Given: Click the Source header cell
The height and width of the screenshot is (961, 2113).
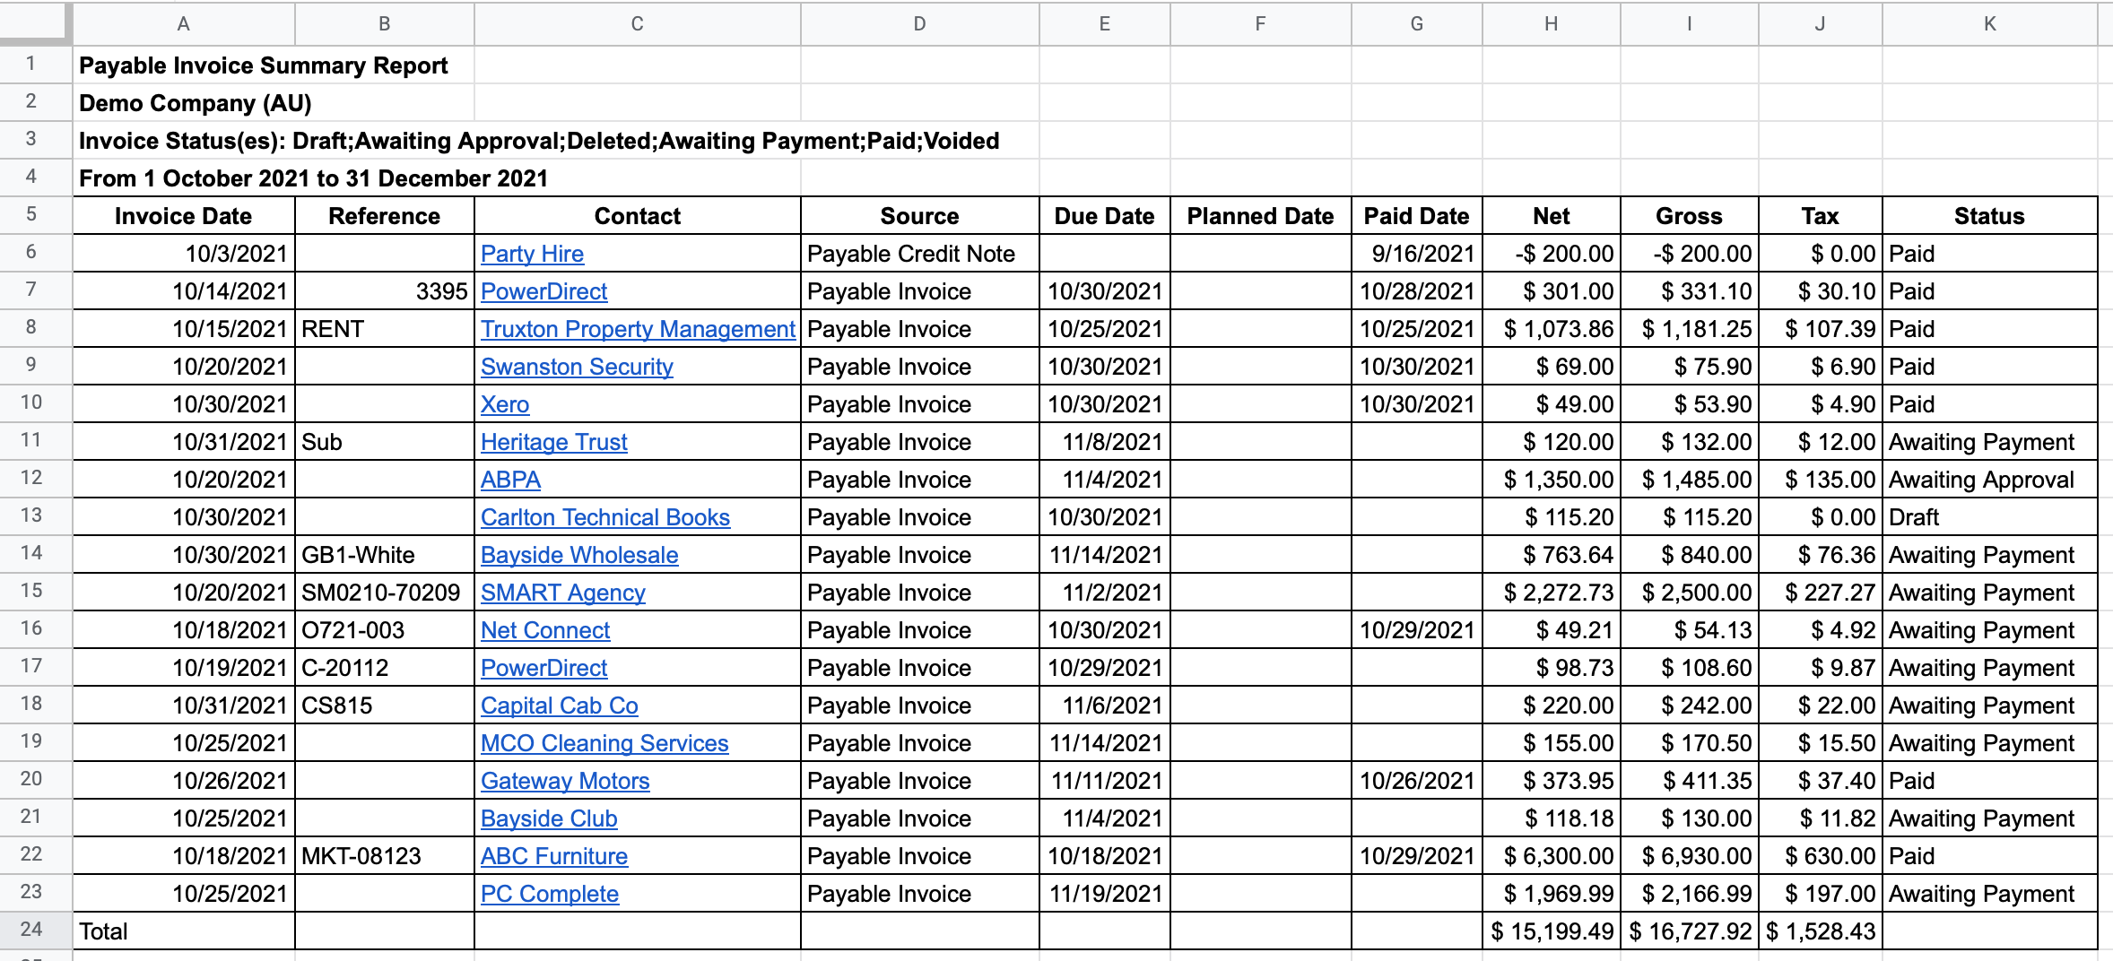Looking at the screenshot, I should coord(920,216).
